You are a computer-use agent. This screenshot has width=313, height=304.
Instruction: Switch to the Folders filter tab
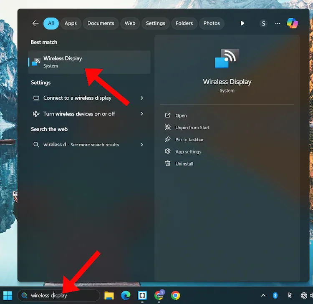(184, 23)
